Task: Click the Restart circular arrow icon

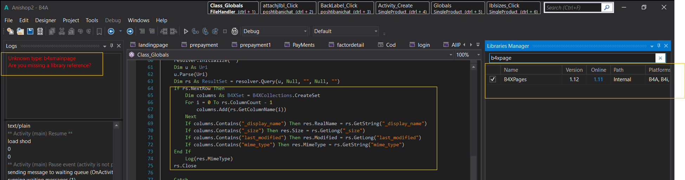Action: (x=235, y=31)
